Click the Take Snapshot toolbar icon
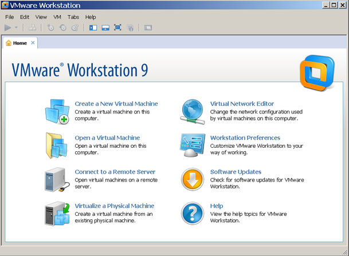 click(50, 27)
